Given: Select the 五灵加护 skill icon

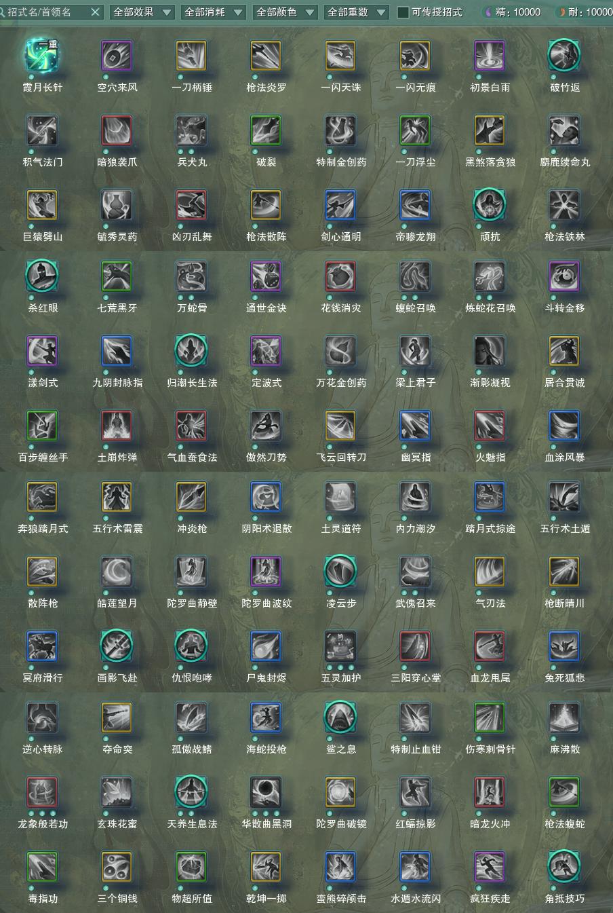Looking at the screenshot, I should [x=340, y=646].
